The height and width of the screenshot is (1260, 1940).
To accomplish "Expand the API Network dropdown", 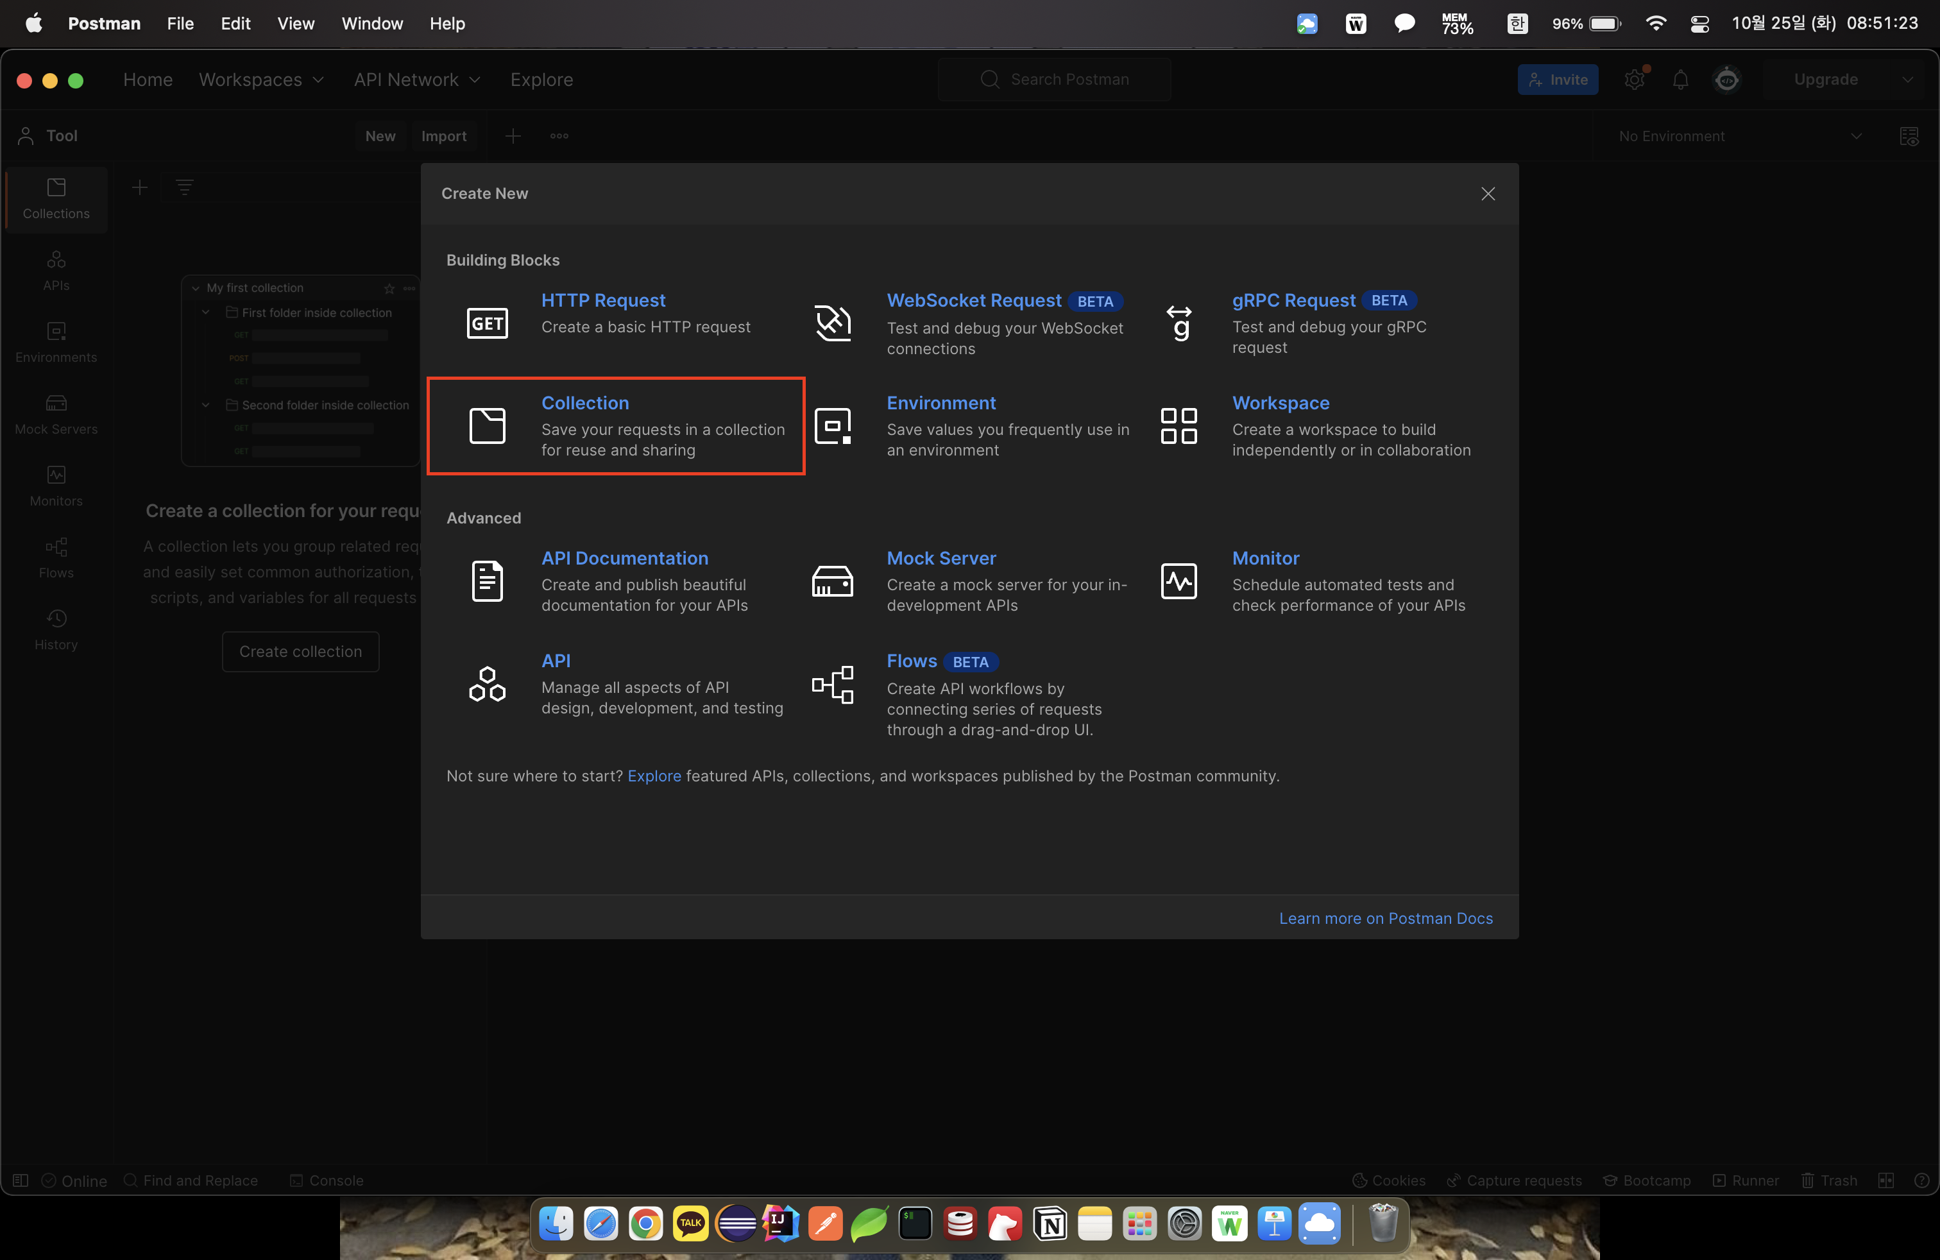I will coord(416,80).
